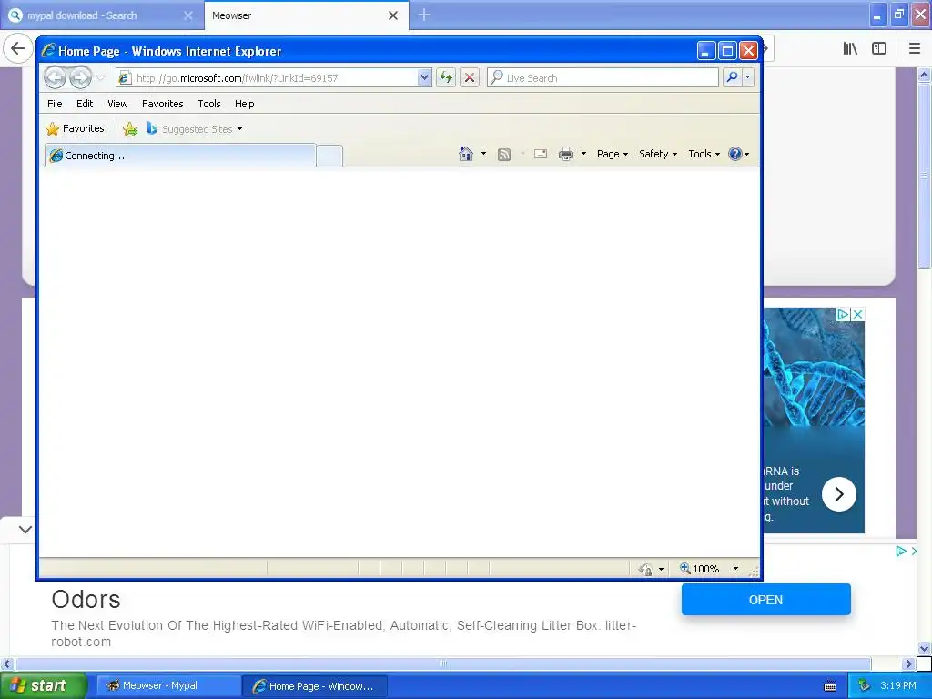Open the Suggested Sites dropdown
Image resolution: width=932 pixels, height=699 pixels.
click(195, 129)
